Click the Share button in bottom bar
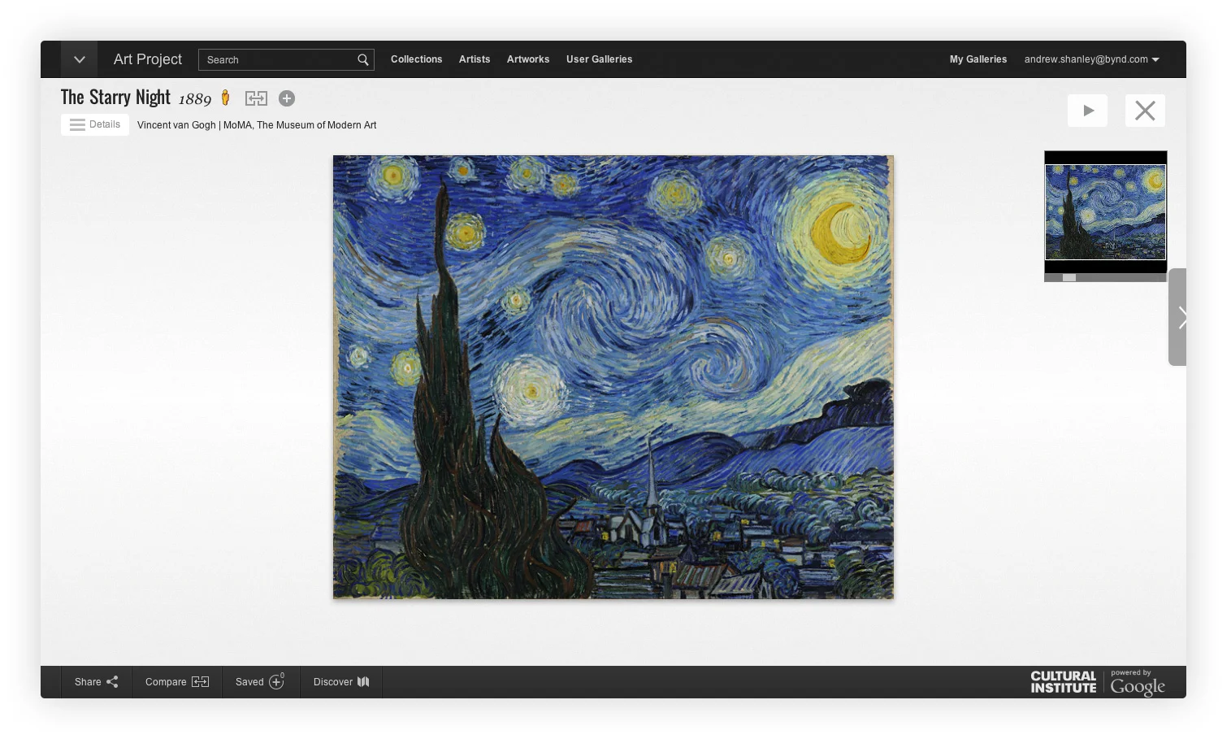 (x=97, y=682)
